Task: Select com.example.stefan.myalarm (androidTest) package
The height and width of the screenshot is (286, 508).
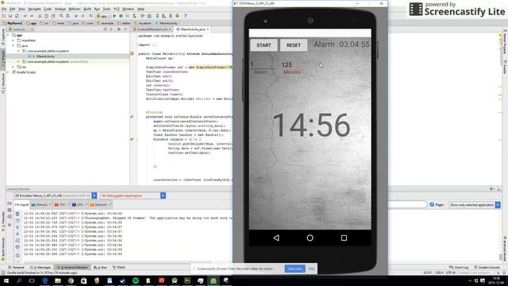Action: click(x=57, y=62)
